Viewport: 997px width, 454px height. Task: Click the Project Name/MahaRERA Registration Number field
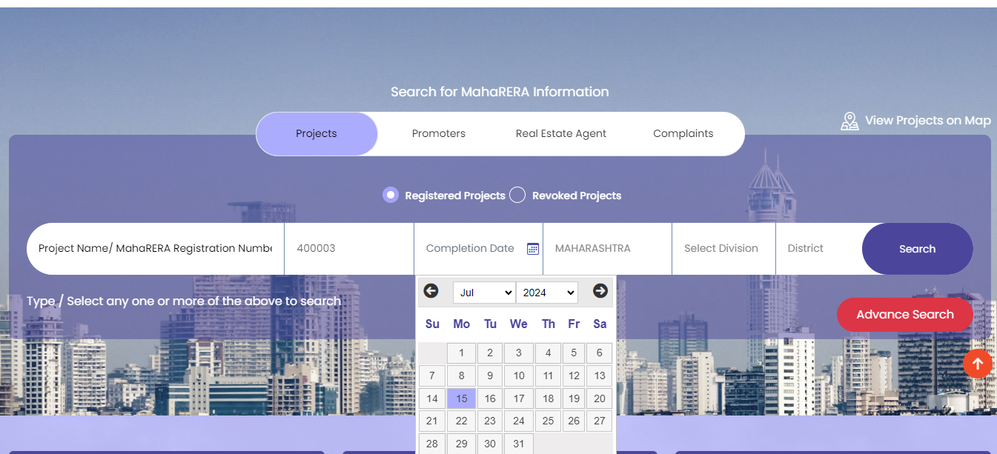(x=156, y=249)
